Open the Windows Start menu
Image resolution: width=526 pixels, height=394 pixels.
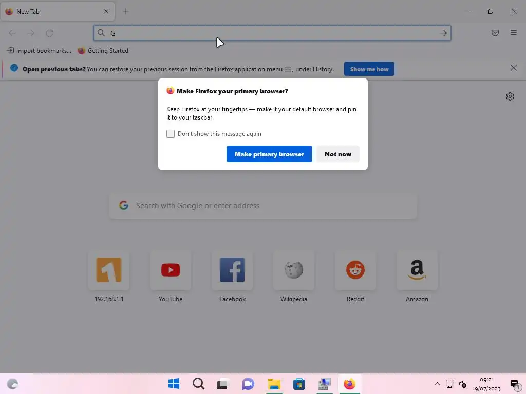tap(174, 384)
